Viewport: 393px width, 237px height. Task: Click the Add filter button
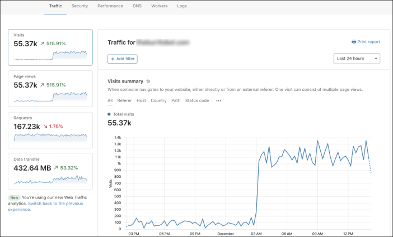pyautogui.click(x=123, y=59)
